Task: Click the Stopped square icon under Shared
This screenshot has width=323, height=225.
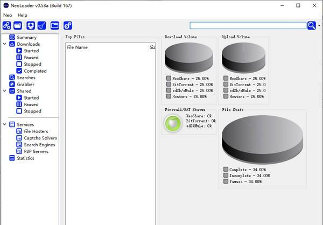Action: (19, 111)
